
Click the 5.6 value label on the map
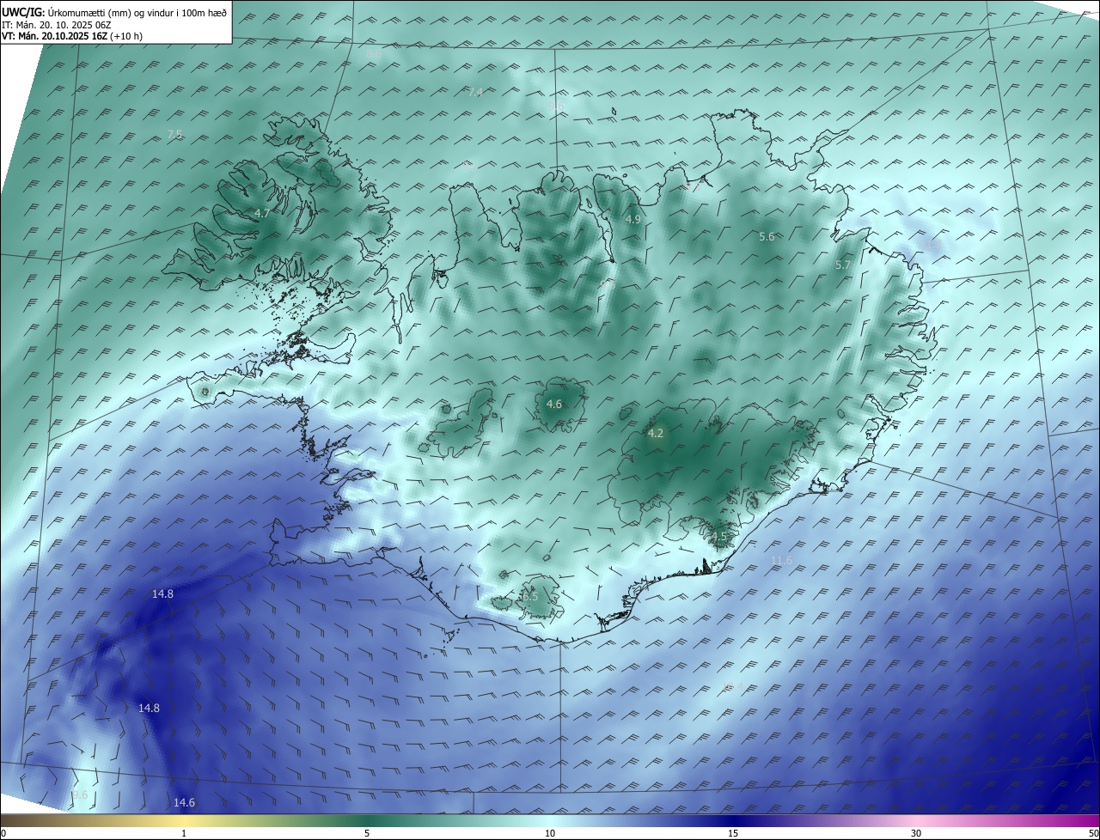click(767, 236)
